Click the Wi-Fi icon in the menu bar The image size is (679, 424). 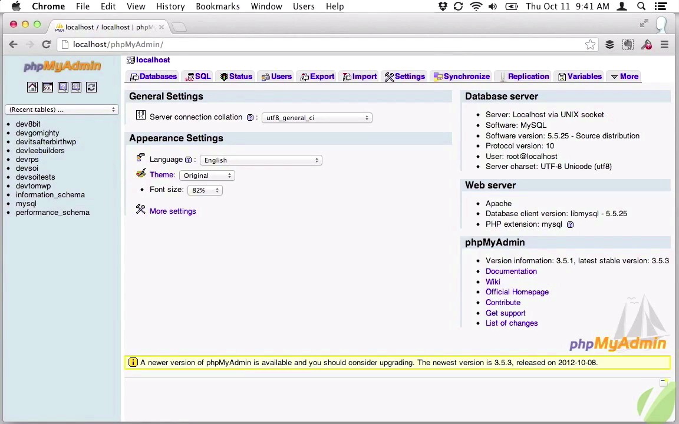pos(476,6)
